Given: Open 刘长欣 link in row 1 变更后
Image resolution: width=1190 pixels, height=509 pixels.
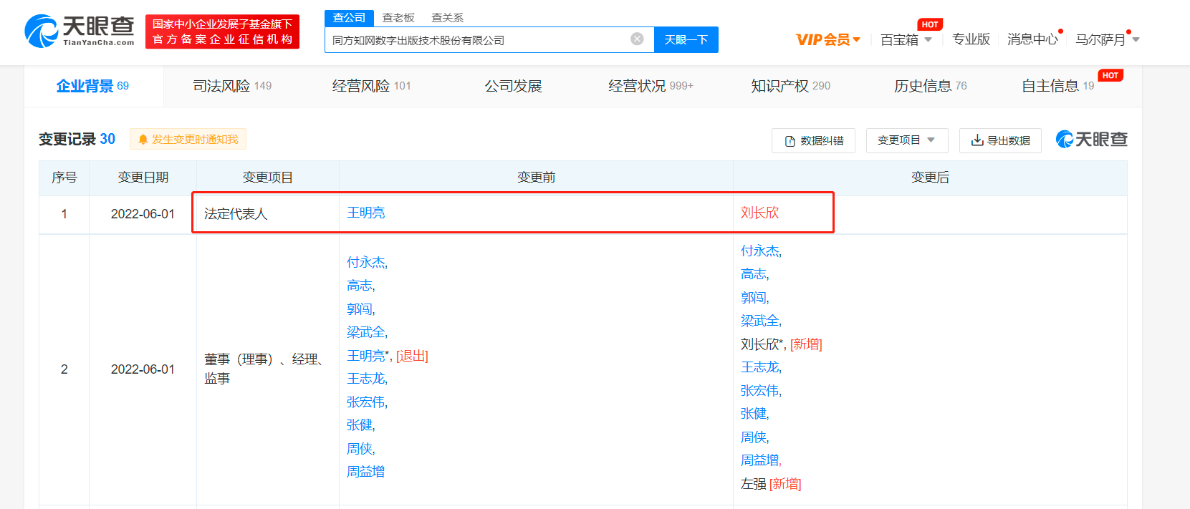Looking at the screenshot, I should 759,213.
